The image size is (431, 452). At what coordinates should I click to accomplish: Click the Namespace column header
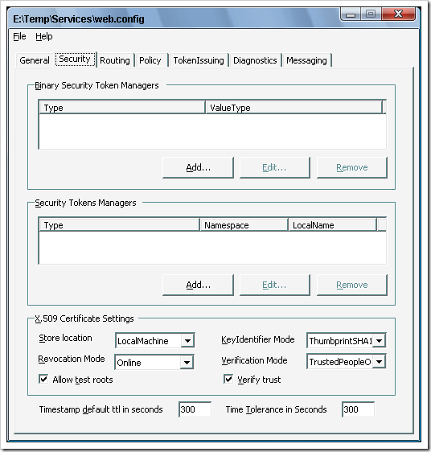pos(244,225)
